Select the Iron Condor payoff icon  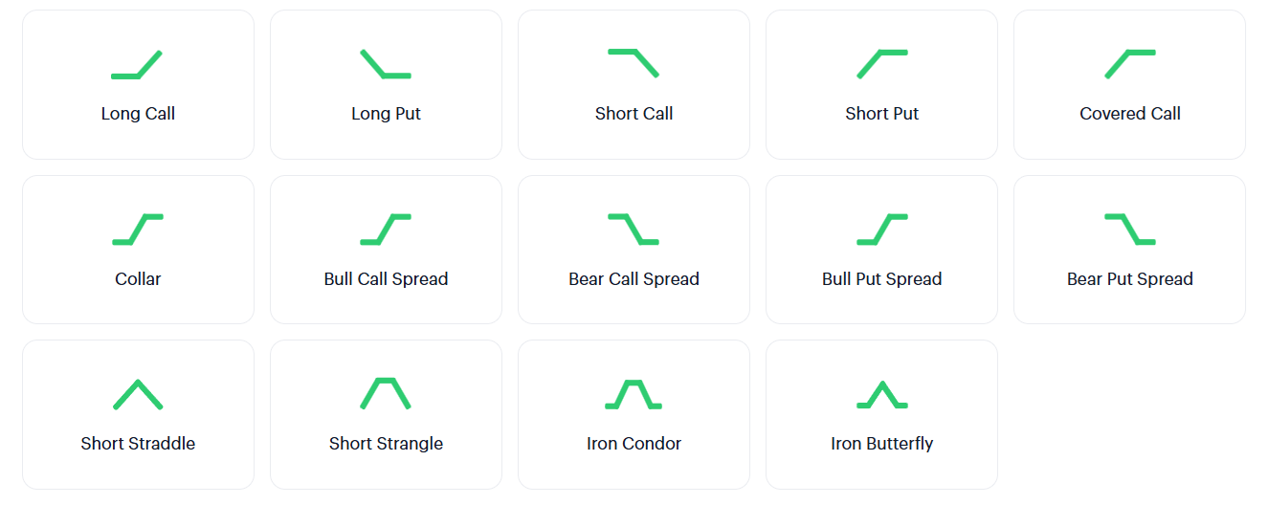[x=633, y=394]
